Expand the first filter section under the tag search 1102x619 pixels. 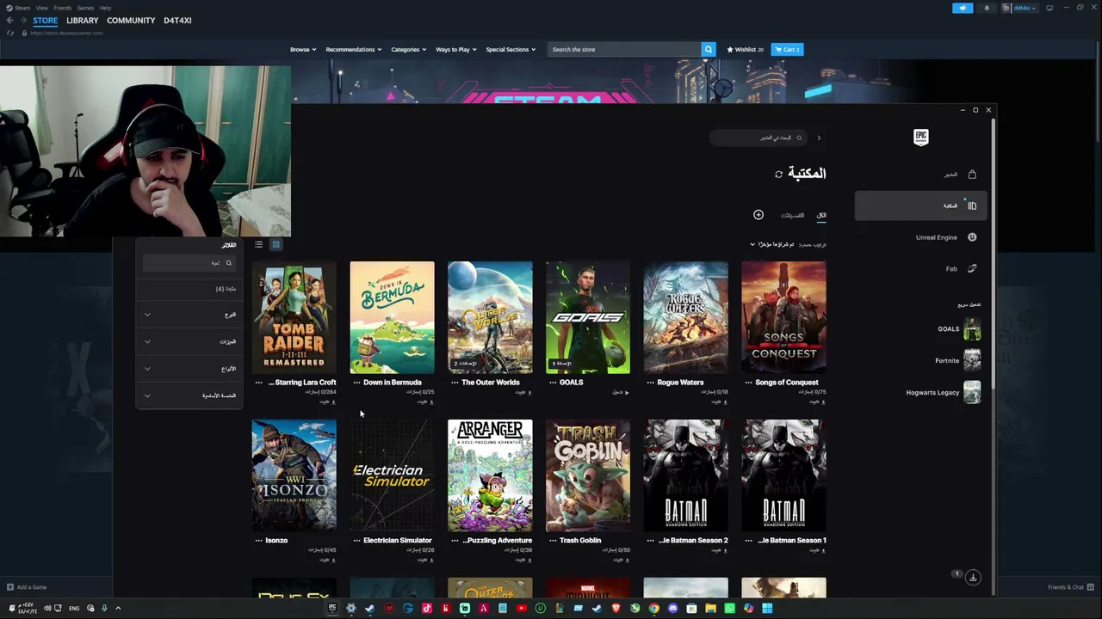[x=189, y=315]
